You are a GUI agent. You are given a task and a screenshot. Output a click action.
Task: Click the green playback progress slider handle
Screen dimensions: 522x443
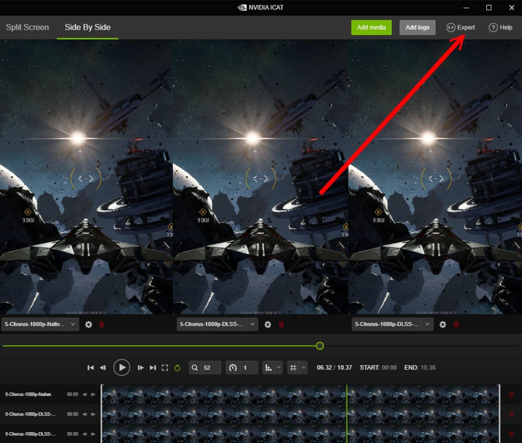320,346
